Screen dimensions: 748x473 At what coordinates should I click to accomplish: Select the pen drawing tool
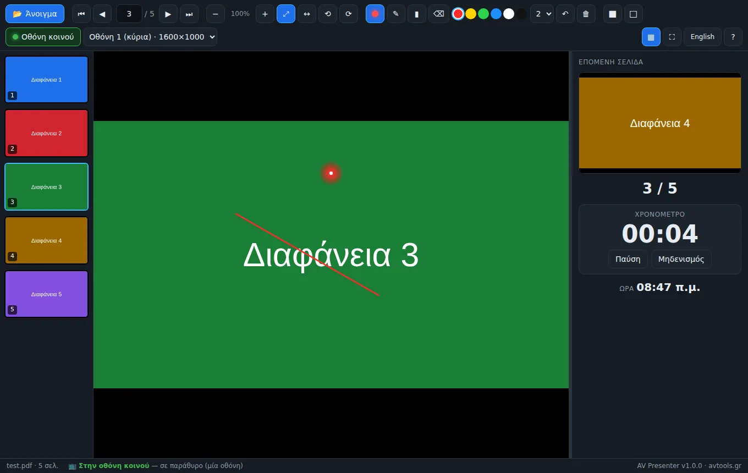tap(396, 14)
